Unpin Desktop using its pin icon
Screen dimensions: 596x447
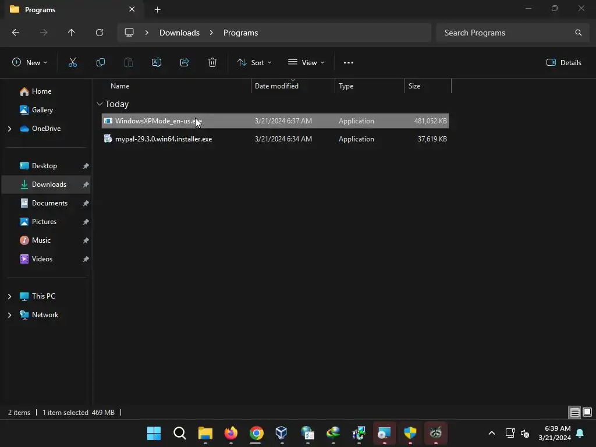click(86, 166)
